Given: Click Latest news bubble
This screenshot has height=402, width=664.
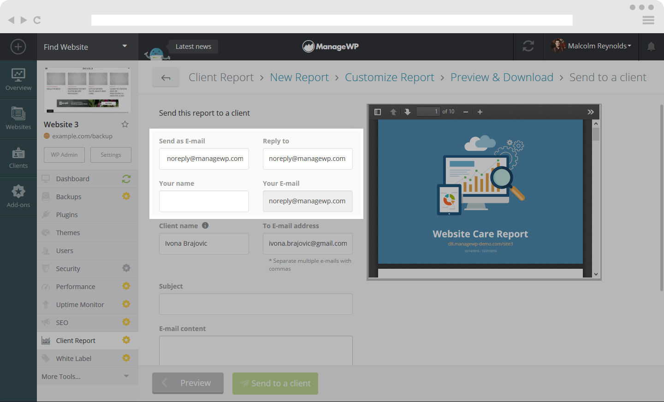Looking at the screenshot, I should (x=193, y=47).
